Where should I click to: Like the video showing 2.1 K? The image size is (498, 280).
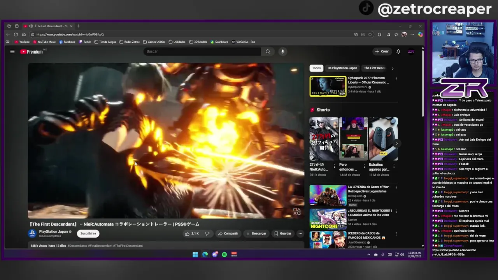[192, 233]
